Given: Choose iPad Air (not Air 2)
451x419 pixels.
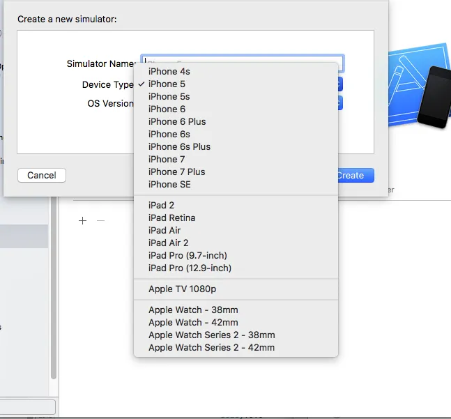Looking at the screenshot, I should coord(236,230).
